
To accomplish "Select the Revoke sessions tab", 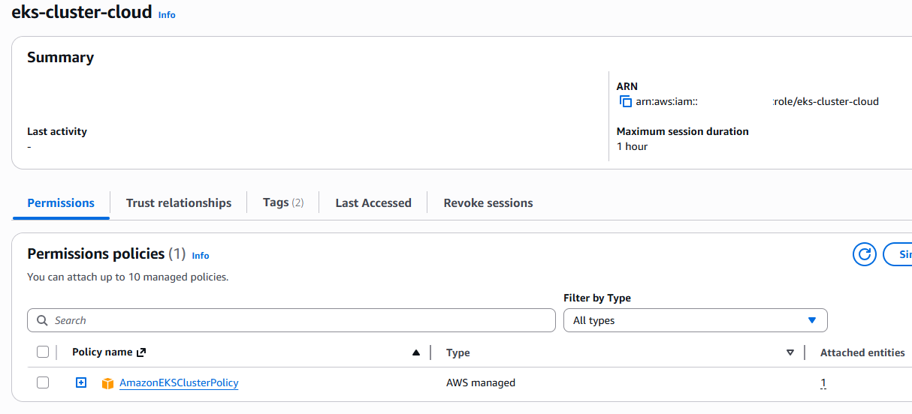I will tap(488, 202).
